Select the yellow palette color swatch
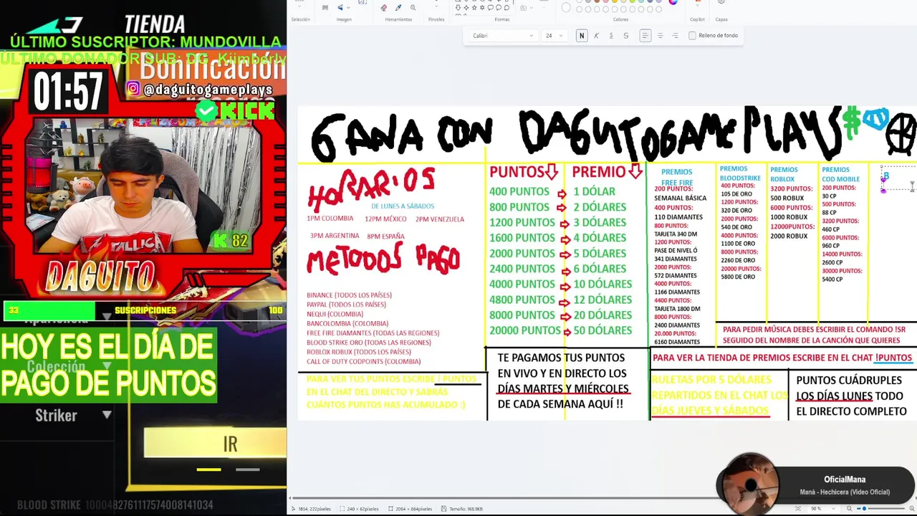The height and width of the screenshot is (516, 917). click(614, 1)
